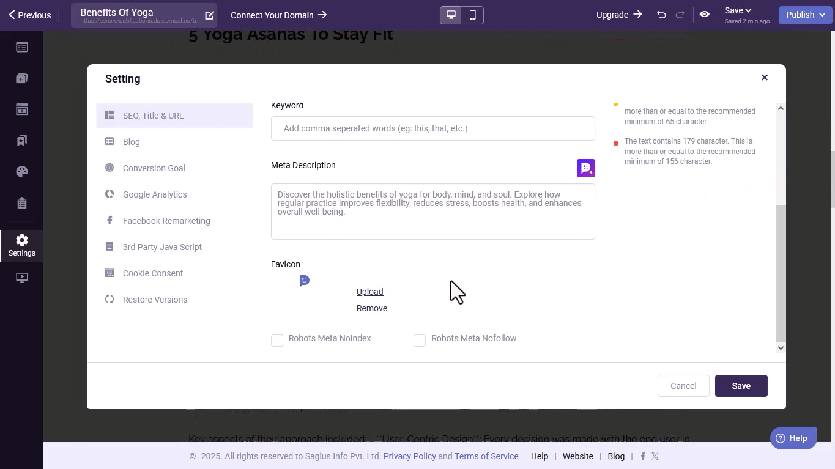Select Cookie Consent in settings menu
Image resolution: width=835 pixels, height=469 pixels.
point(153,273)
